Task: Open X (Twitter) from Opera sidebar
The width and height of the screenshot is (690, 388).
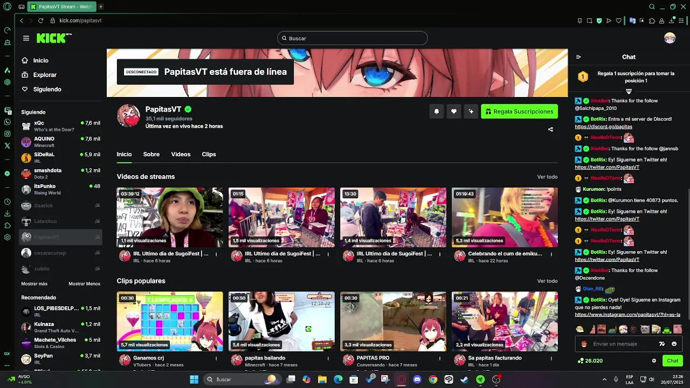Action: pos(7,145)
